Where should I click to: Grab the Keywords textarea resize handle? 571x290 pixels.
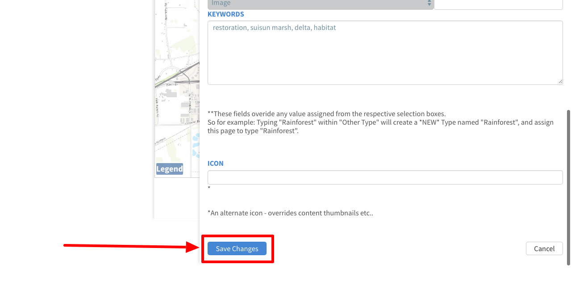coord(560,82)
